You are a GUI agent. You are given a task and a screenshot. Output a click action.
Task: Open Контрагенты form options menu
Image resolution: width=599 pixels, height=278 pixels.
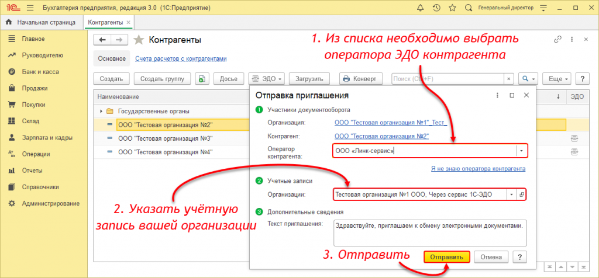(572, 39)
